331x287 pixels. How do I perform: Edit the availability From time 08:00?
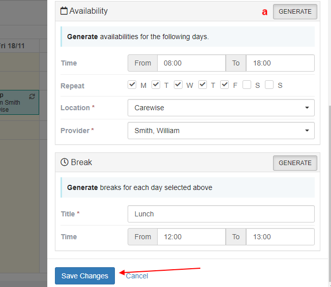pos(191,63)
